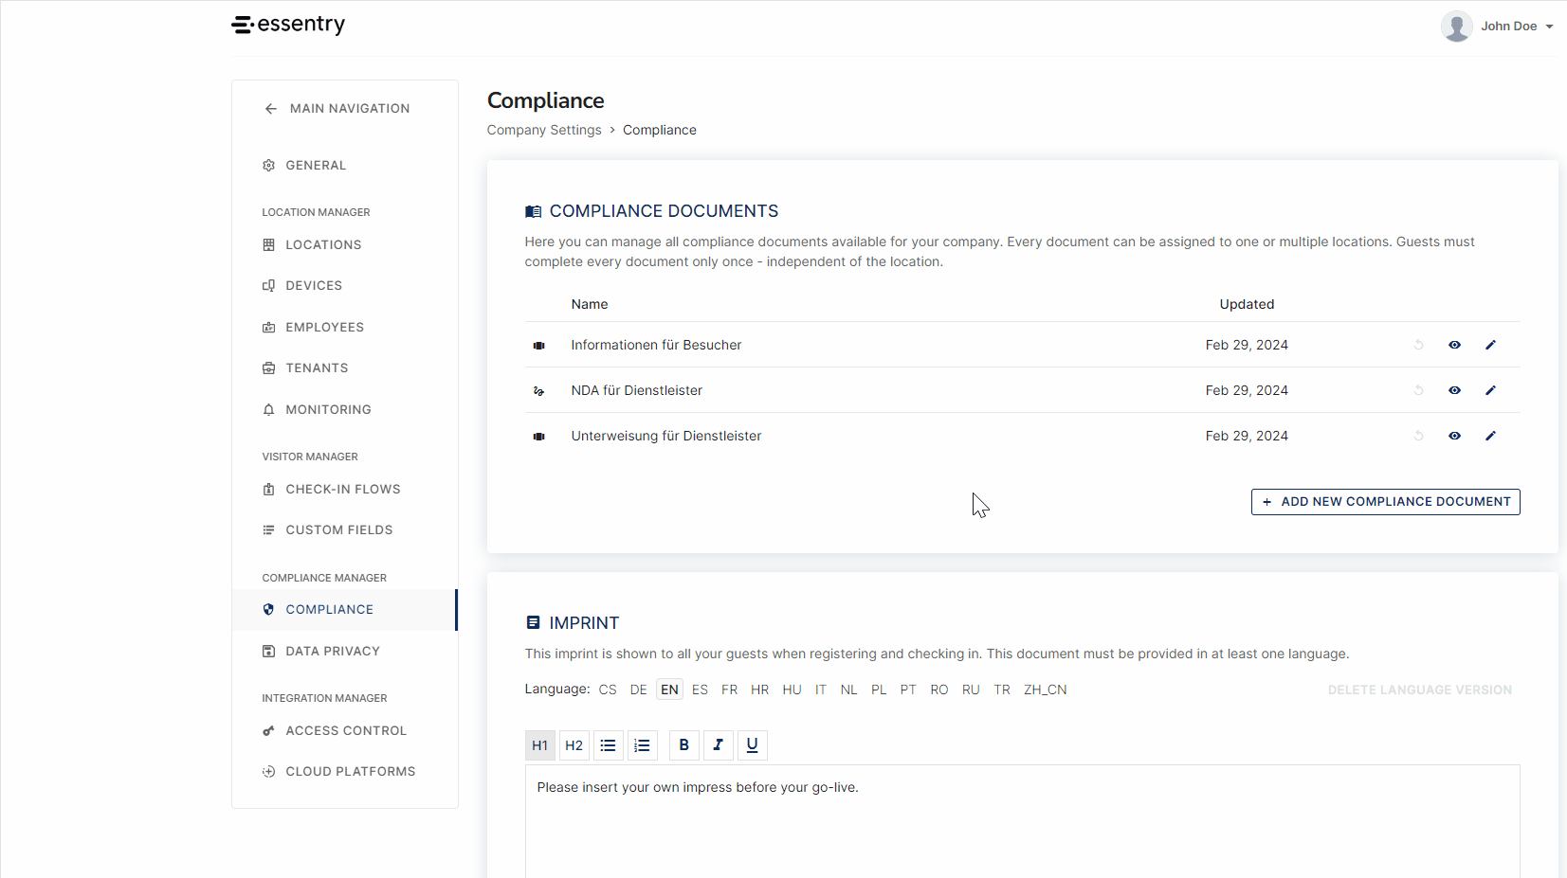Edit Unterweisung für Dienstleister with the pencil icon

point(1490,437)
